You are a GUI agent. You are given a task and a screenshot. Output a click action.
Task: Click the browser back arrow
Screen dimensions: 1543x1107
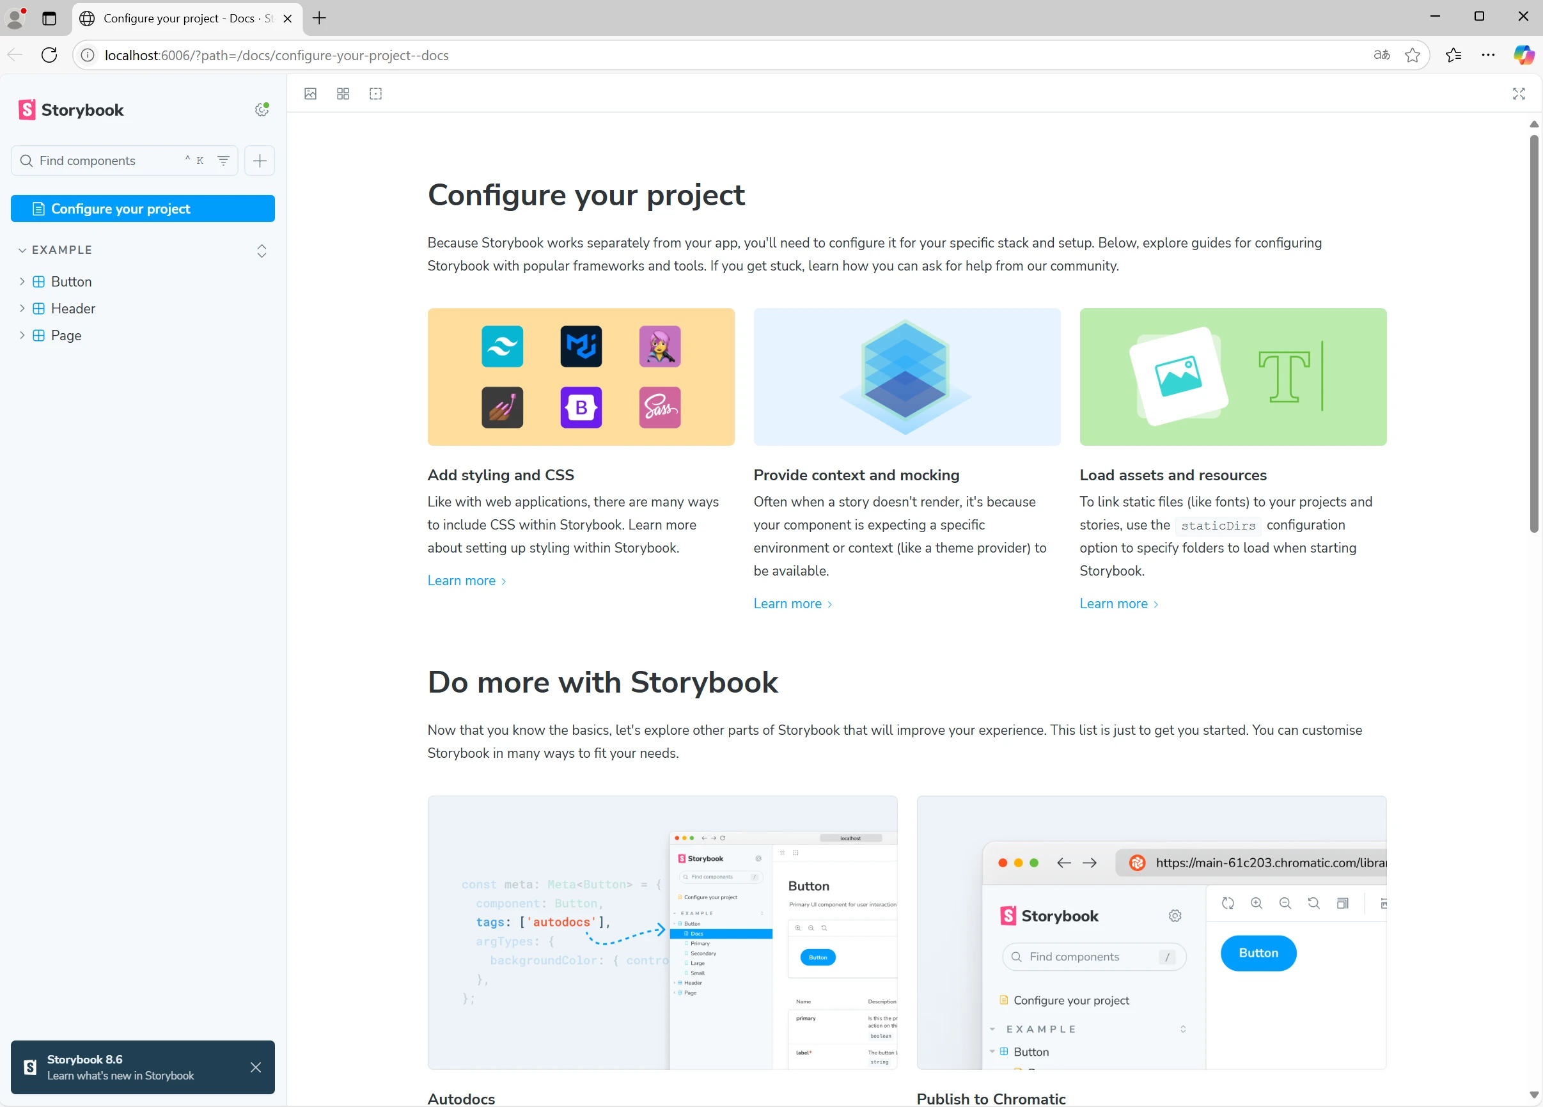click(15, 55)
